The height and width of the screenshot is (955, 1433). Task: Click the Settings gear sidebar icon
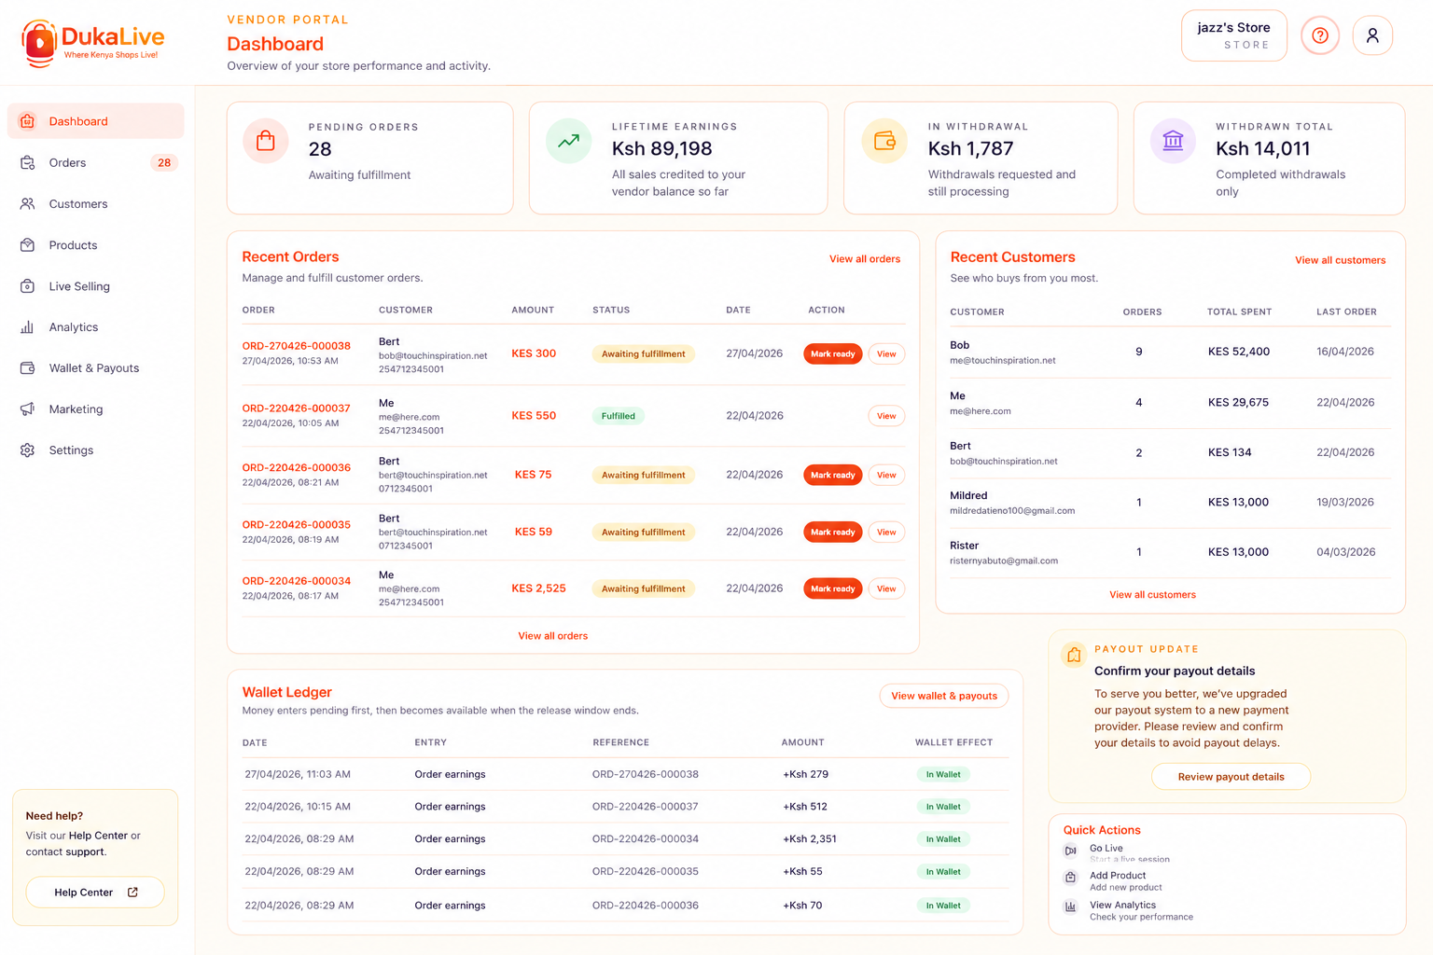[x=28, y=450]
